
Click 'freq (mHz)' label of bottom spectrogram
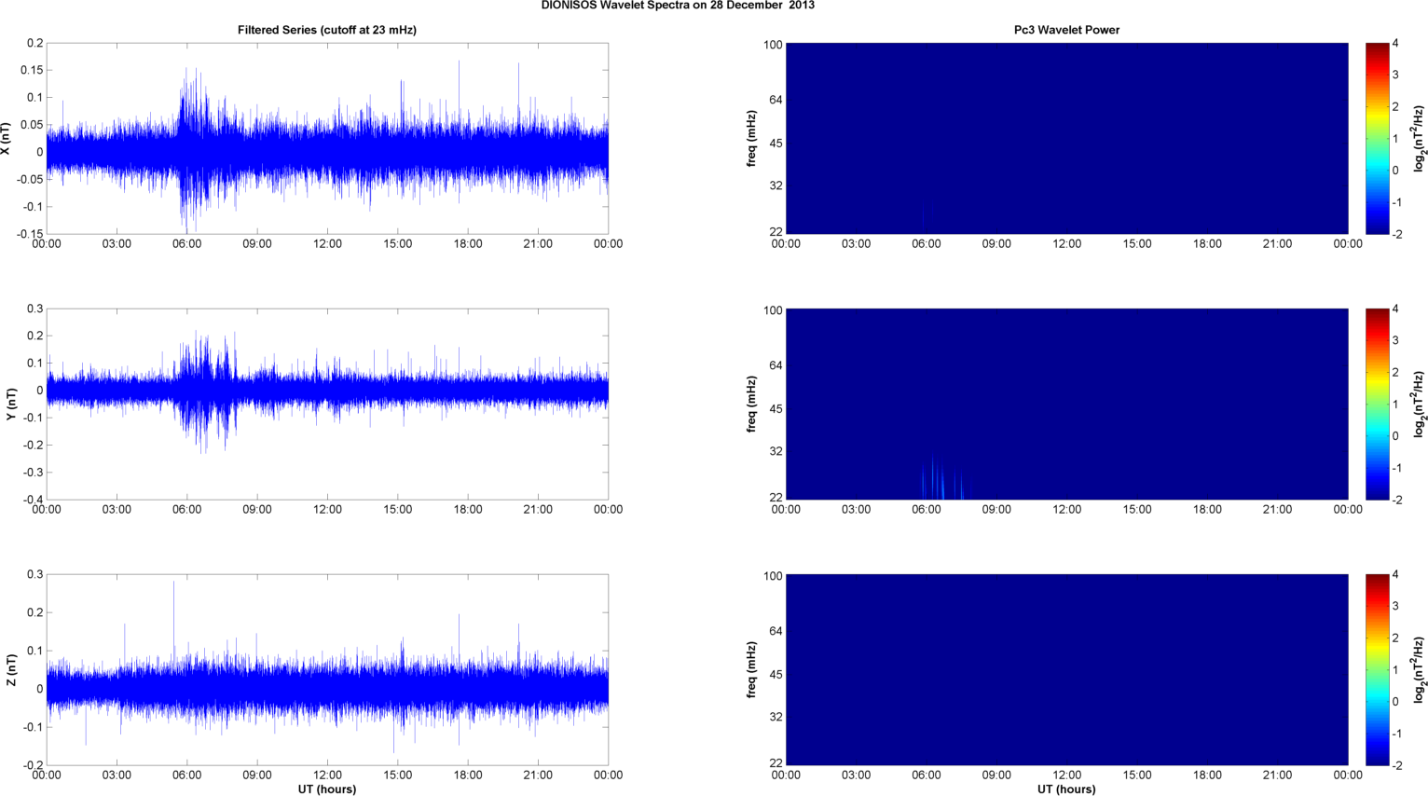(x=751, y=670)
